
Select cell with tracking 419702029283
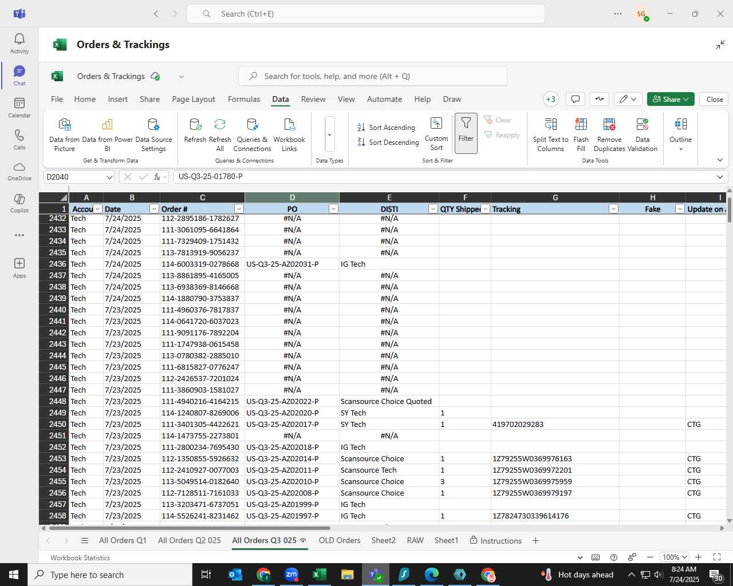(x=555, y=424)
